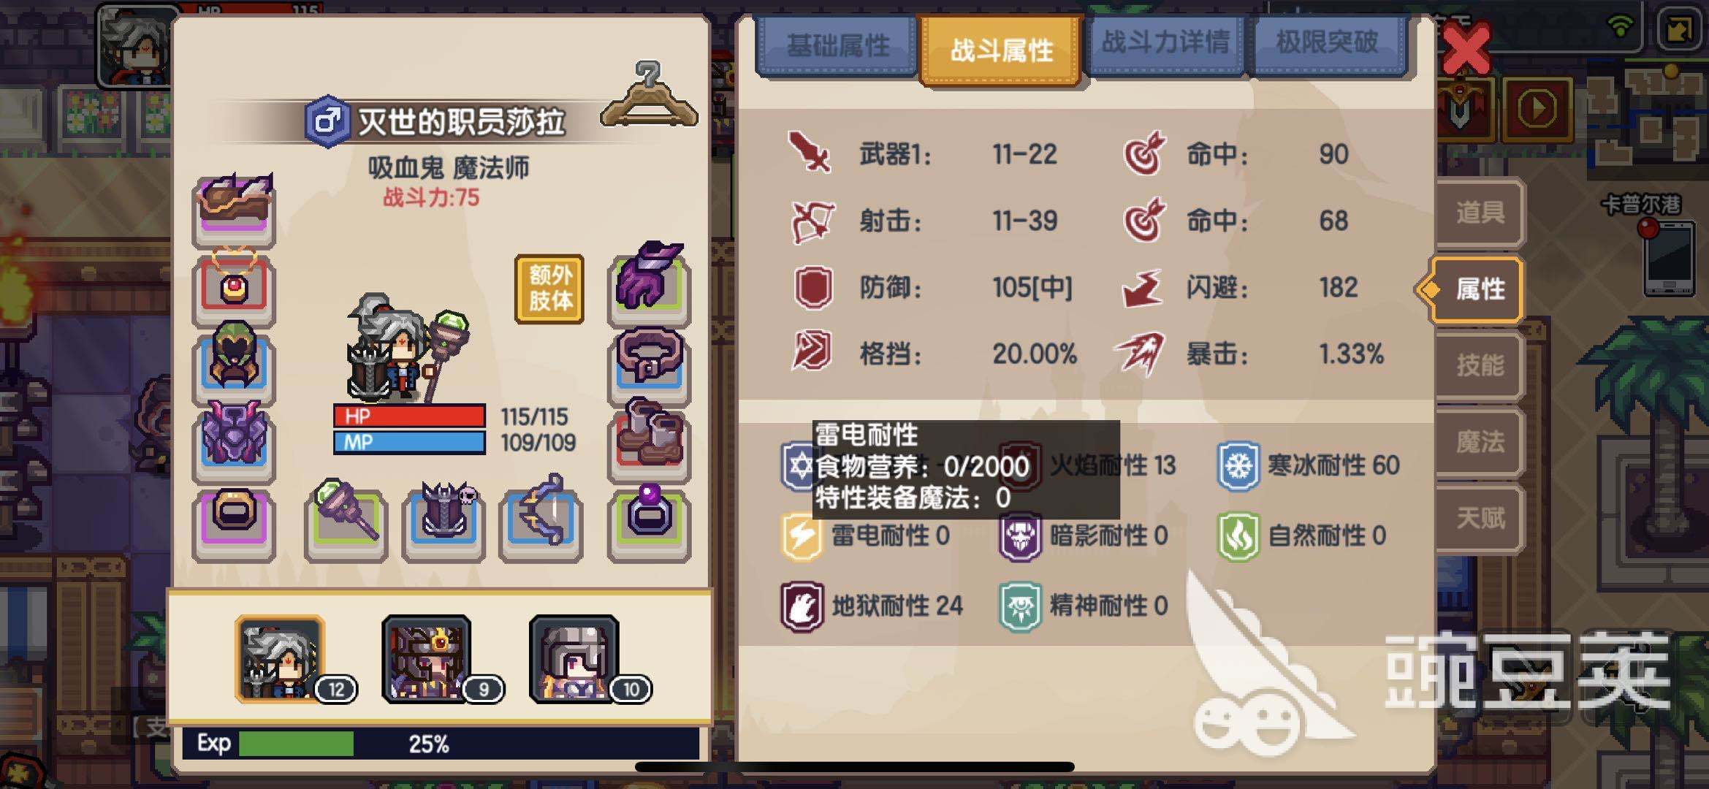Open the wardrobe hanger icon
The width and height of the screenshot is (1709, 789).
tap(649, 96)
